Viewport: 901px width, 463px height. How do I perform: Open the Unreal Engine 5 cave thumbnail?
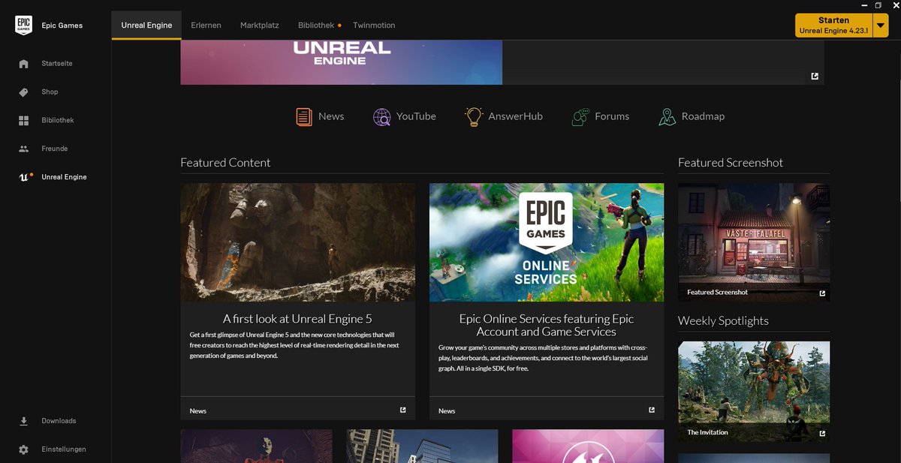(x=297, y=242)
